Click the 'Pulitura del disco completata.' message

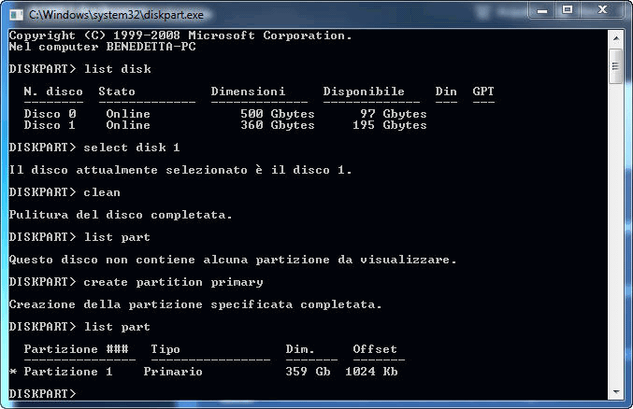[121, 215]
